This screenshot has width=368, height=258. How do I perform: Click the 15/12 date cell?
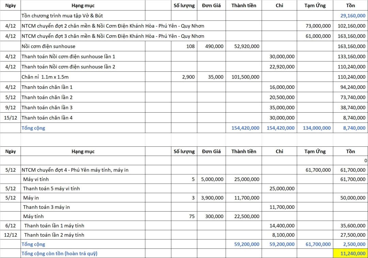click(x=11, y=118)
